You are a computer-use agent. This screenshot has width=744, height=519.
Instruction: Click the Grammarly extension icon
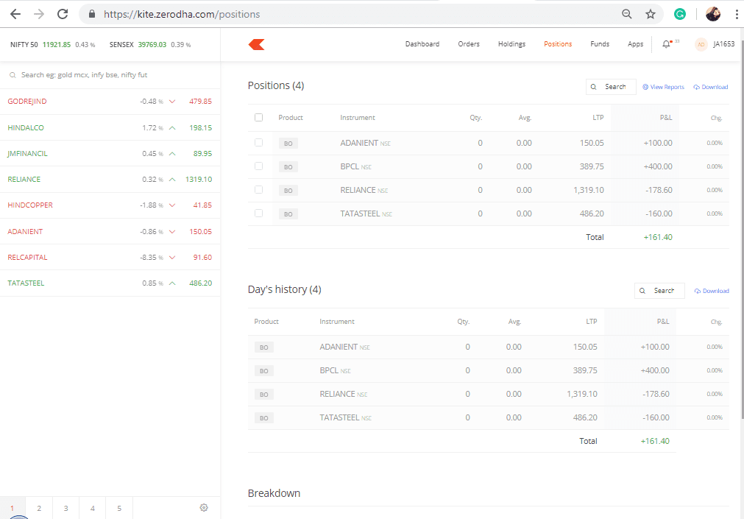point(680,14)
